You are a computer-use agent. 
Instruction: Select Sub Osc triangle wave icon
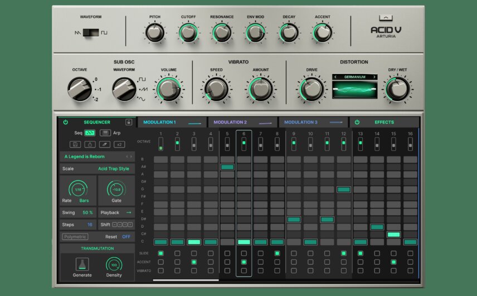(x=143, y=89)
